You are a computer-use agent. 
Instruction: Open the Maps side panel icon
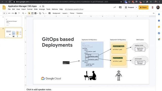click(159, 39)
